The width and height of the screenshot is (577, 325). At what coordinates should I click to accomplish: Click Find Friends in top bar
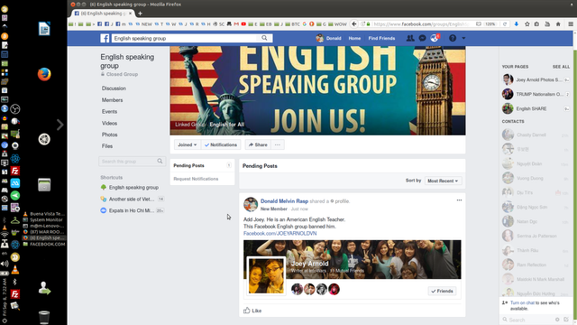tap(381, 38)
